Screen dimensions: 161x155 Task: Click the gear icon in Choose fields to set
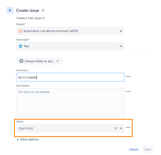(x=21, y=61)
